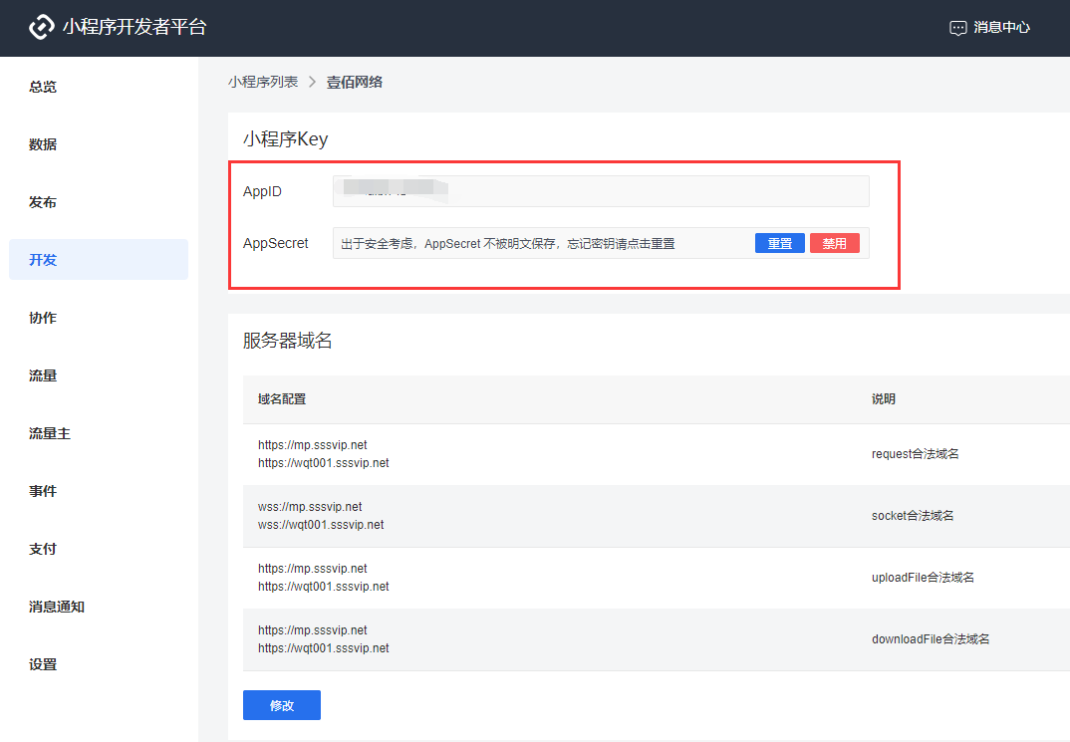Click the 小程序开发者平台 header title

(x=134, y=28)
